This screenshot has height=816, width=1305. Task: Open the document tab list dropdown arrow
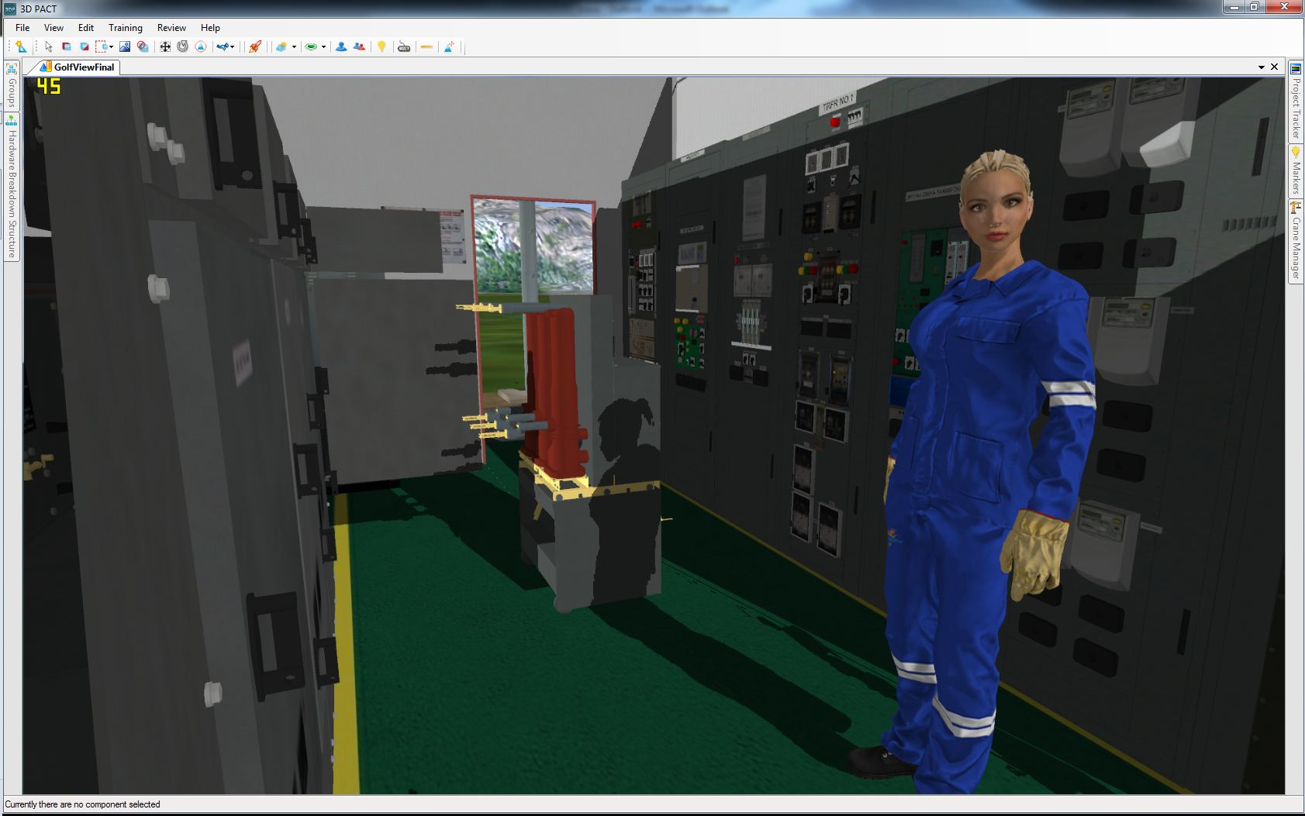click(1262, 67)
